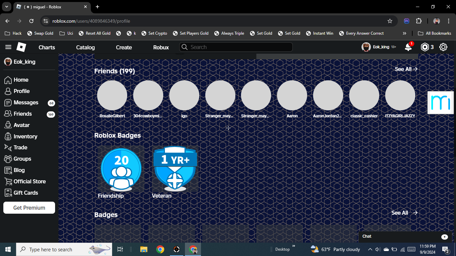Open the Swap Gold bookmark
The image size is (456, 256).
[x=40, y=33]
